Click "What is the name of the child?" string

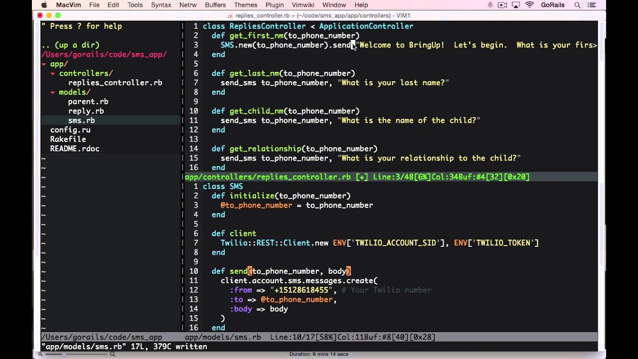[409, 121]
